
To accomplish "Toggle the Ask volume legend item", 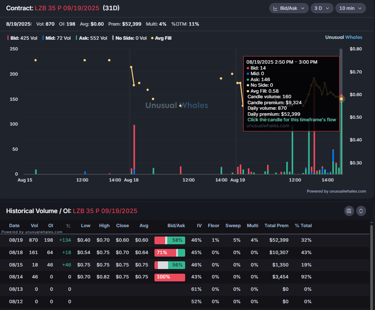I will tap(91, 38).
